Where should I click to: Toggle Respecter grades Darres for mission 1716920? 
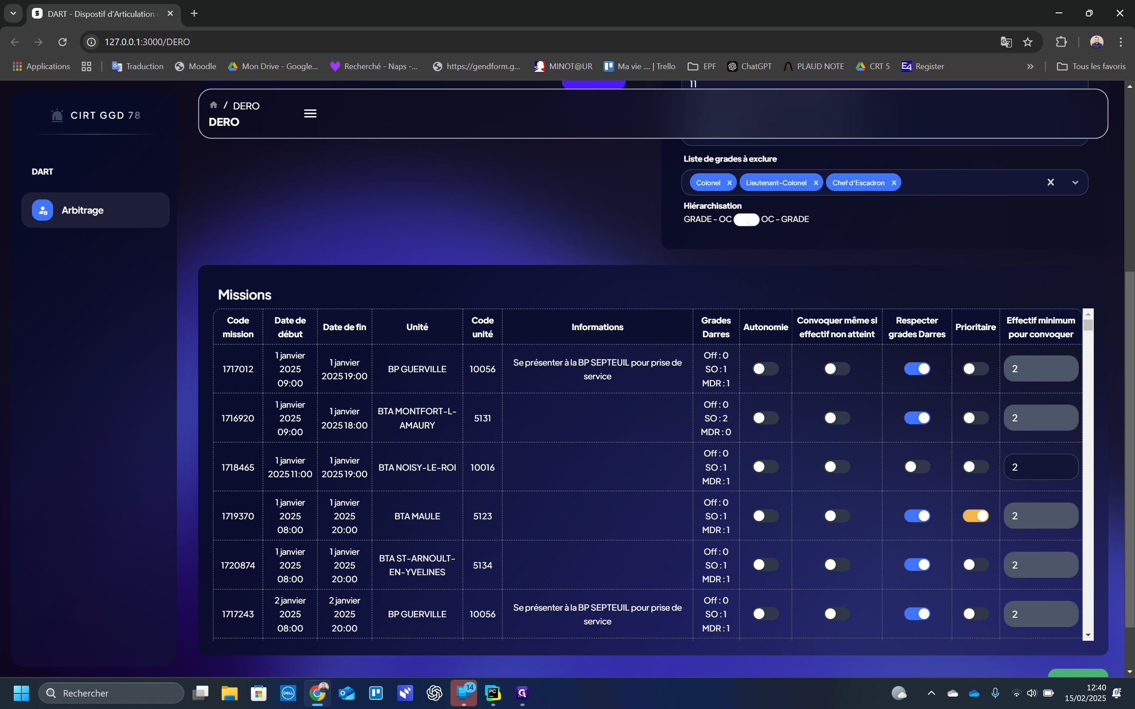[916, 418]
